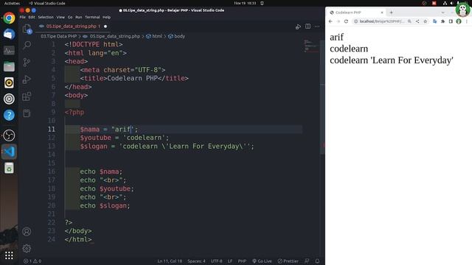Click the Go Live status bar button

pos(262,261)
